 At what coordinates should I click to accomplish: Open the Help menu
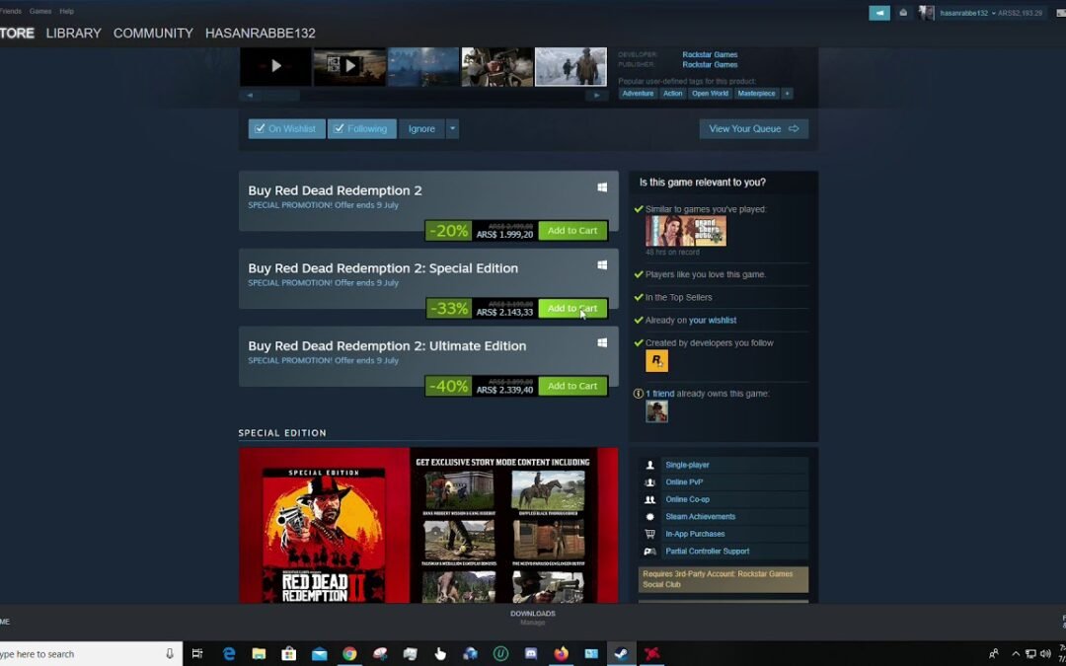pyautogui.click(x=67, y=11)
